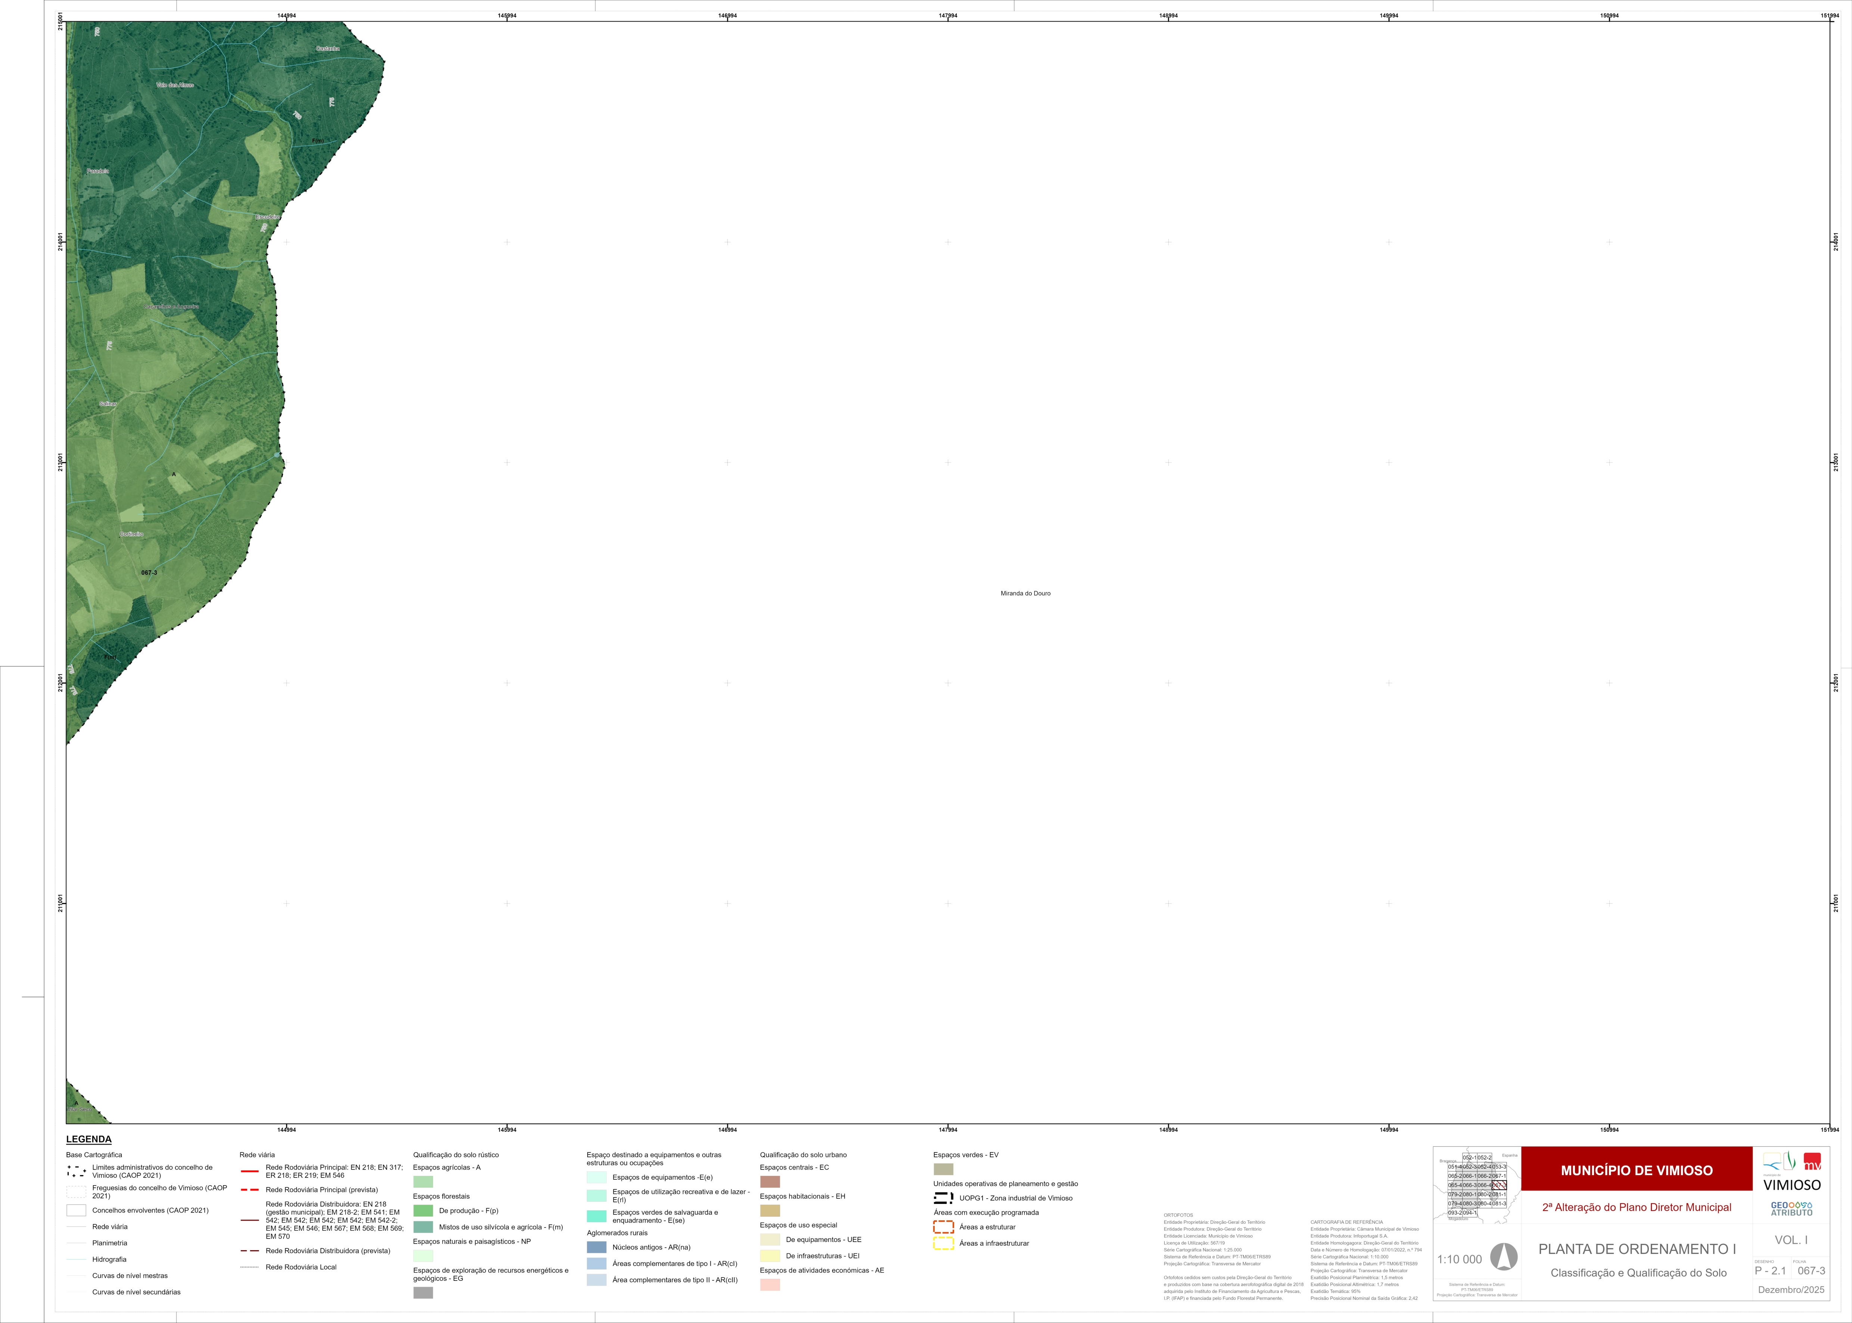1852x1323 pixels.
Task: Click the '1:10 000' scale text
Action: 1459,1260
